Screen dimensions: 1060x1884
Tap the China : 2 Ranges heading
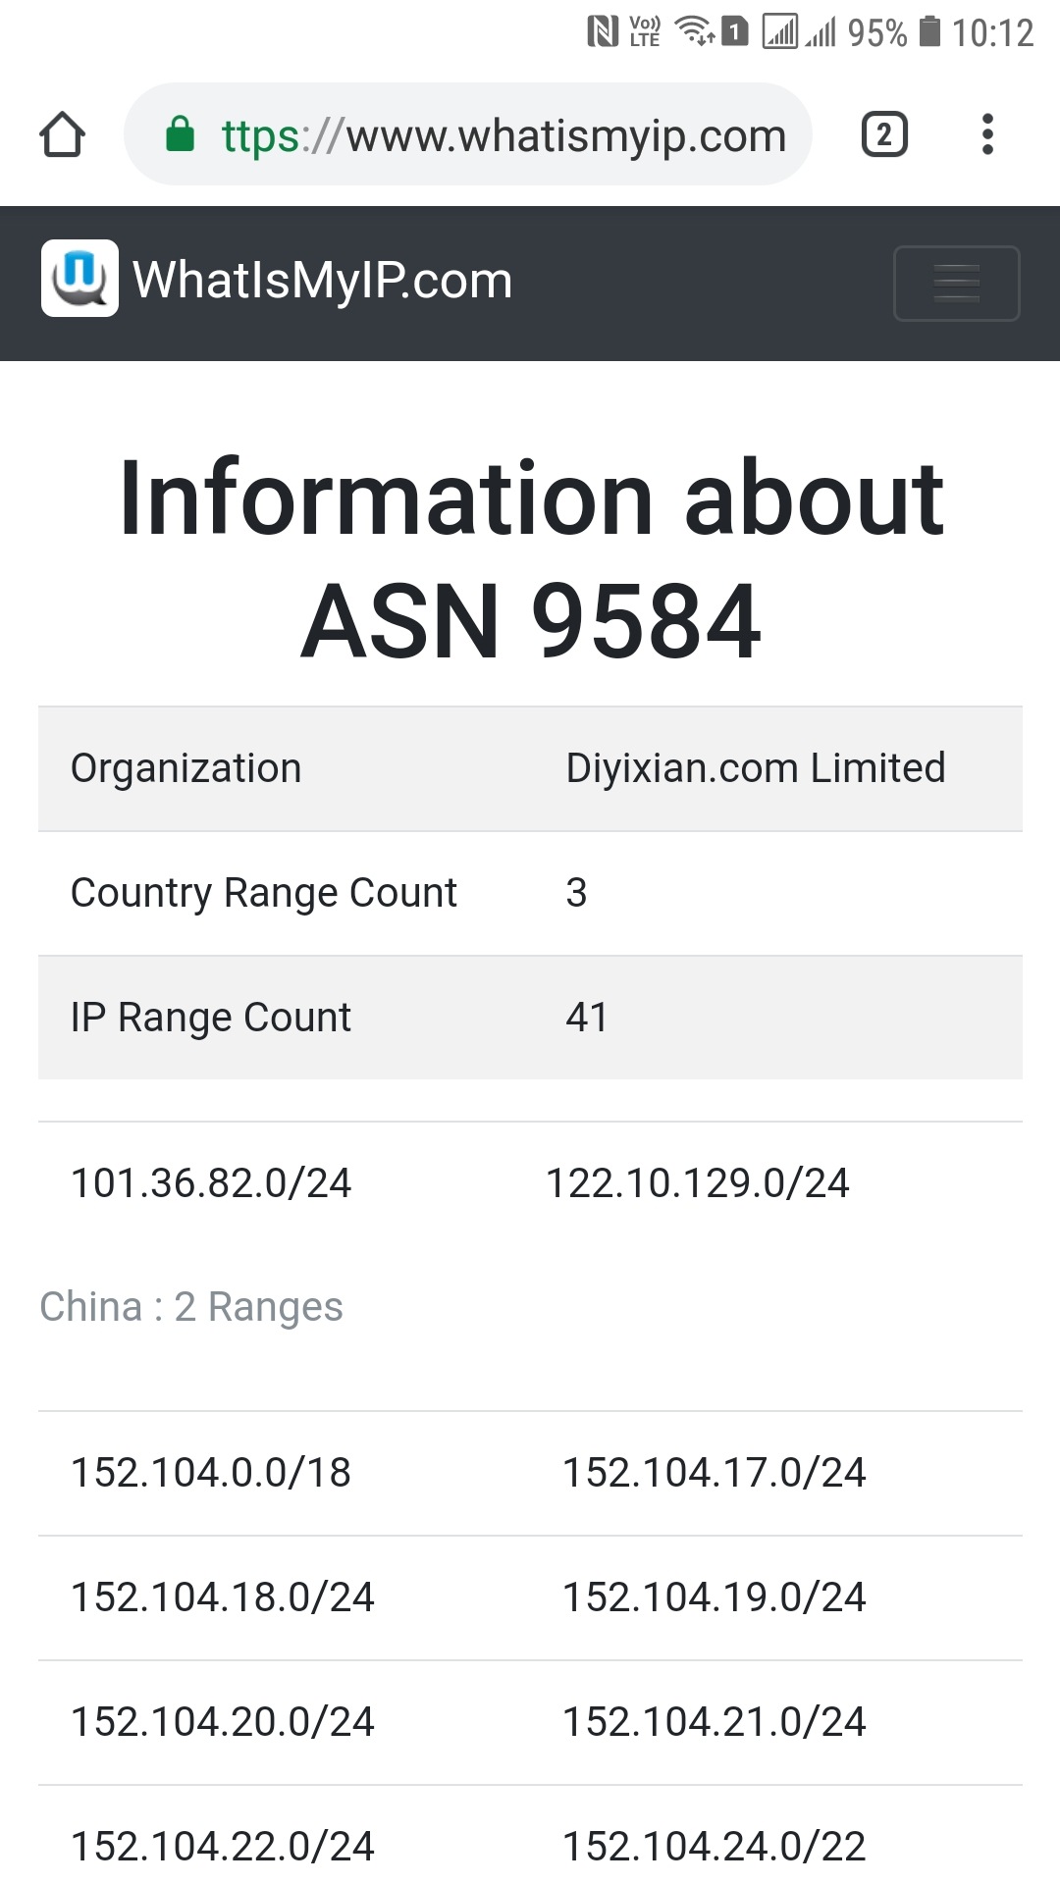pyautogui.click(x=191, y=1307)
